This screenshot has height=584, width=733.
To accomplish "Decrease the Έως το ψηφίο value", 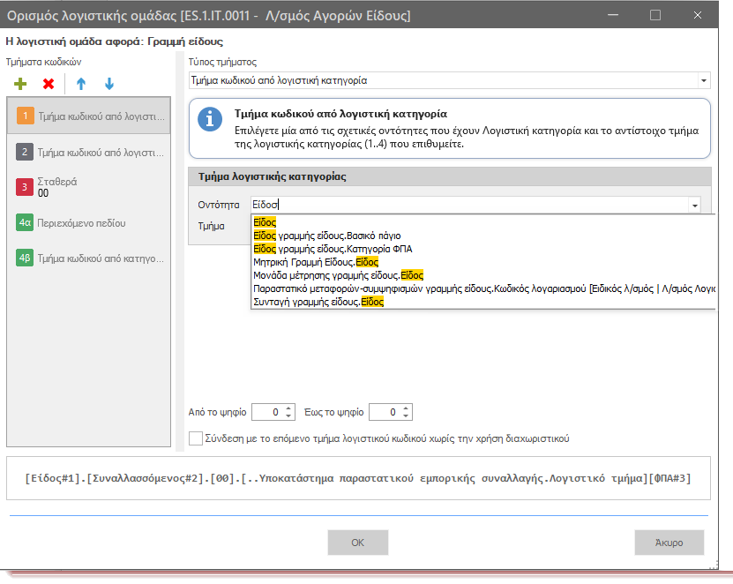I will pos(406,416).
